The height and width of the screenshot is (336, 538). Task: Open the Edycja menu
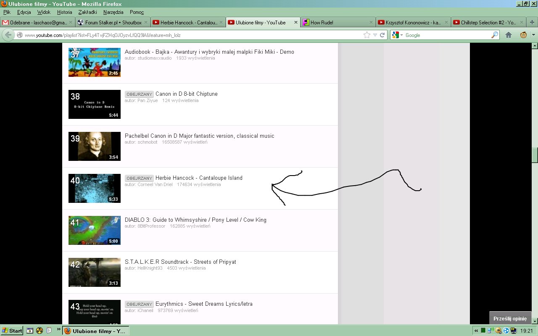[24, 12]
